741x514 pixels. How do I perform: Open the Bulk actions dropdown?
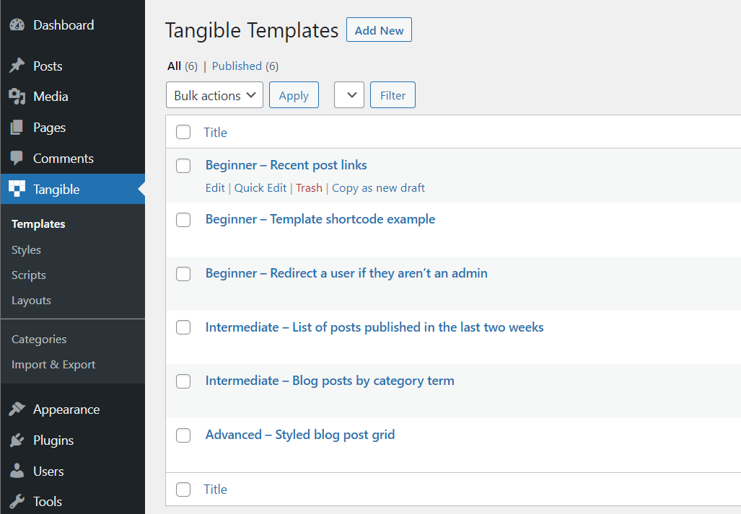(x=214, y=95)
